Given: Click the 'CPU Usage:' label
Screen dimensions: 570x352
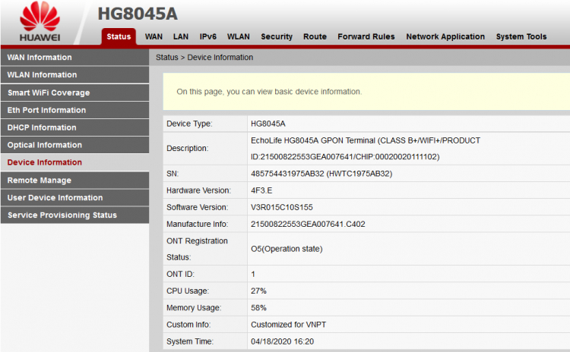Looking at the screenshot, I should tap(188, 291).
